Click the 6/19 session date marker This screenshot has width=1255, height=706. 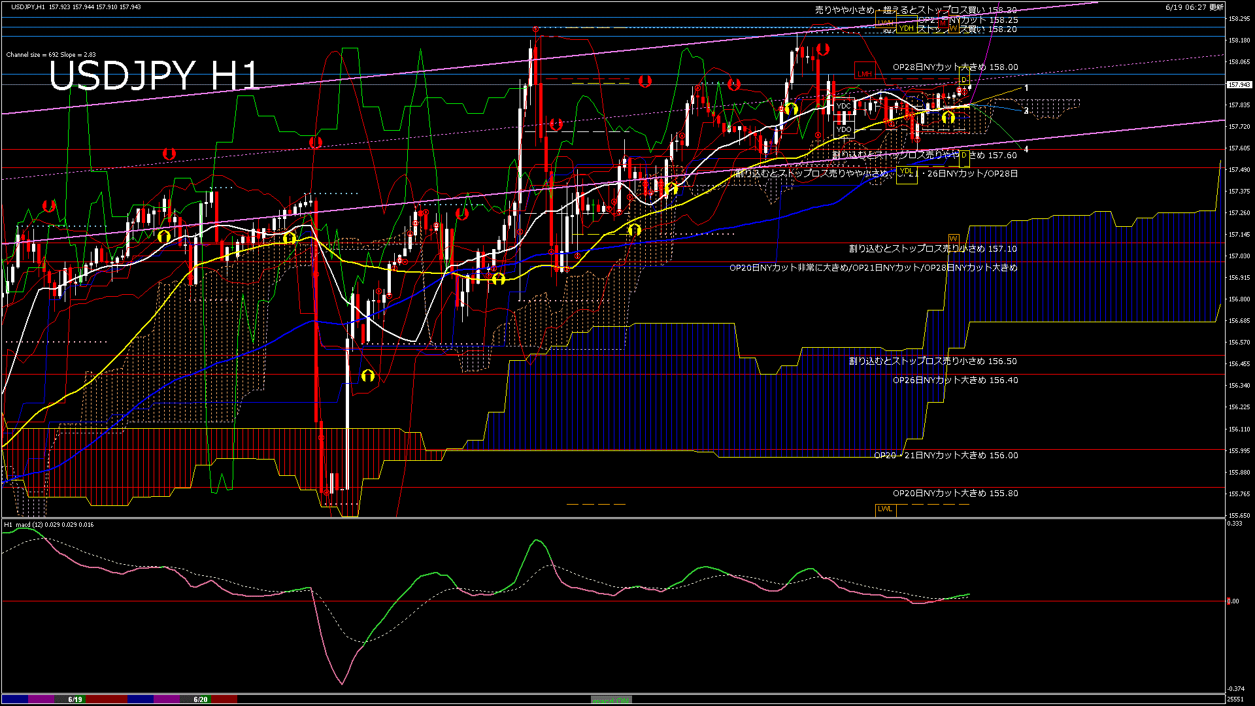click(75, 699)
